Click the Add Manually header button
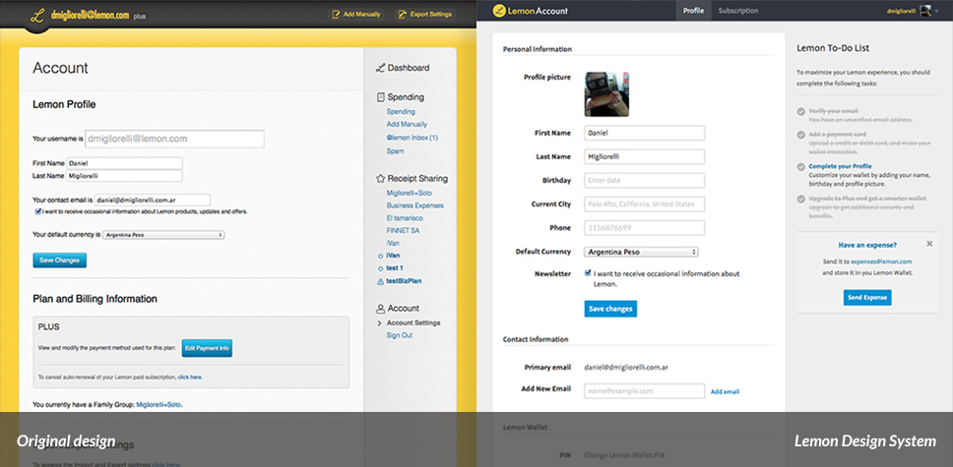 coord(356,14)
